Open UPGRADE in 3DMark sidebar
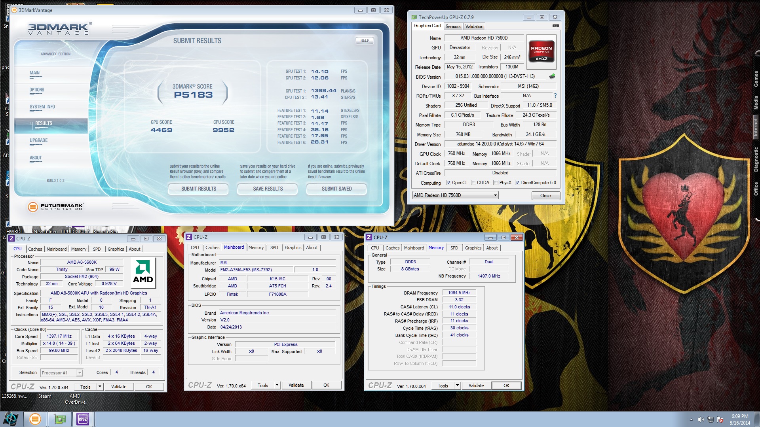The height and width of the screenshot is (427, 760). (38, 140)
